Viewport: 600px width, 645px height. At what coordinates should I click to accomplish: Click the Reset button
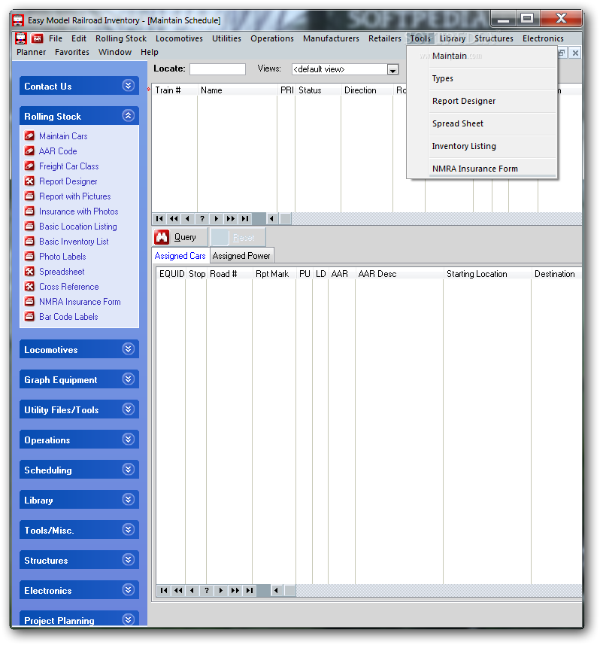tap(238, 237)
